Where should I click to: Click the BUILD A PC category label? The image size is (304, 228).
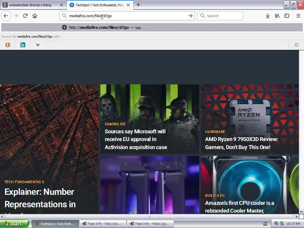tap(215, 195)
